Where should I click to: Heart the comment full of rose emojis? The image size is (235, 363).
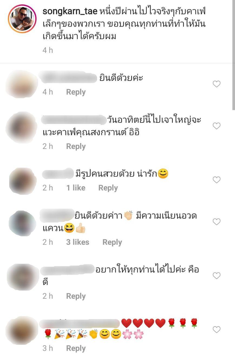point(217,330)
